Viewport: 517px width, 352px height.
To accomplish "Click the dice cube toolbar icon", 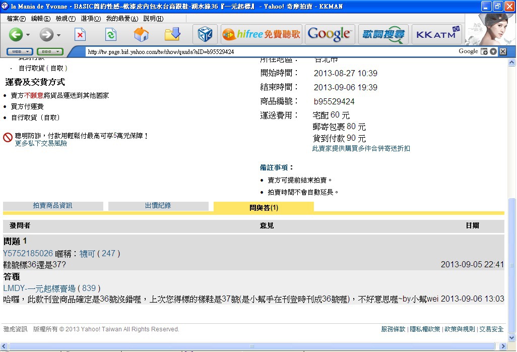I will (205, 34).
